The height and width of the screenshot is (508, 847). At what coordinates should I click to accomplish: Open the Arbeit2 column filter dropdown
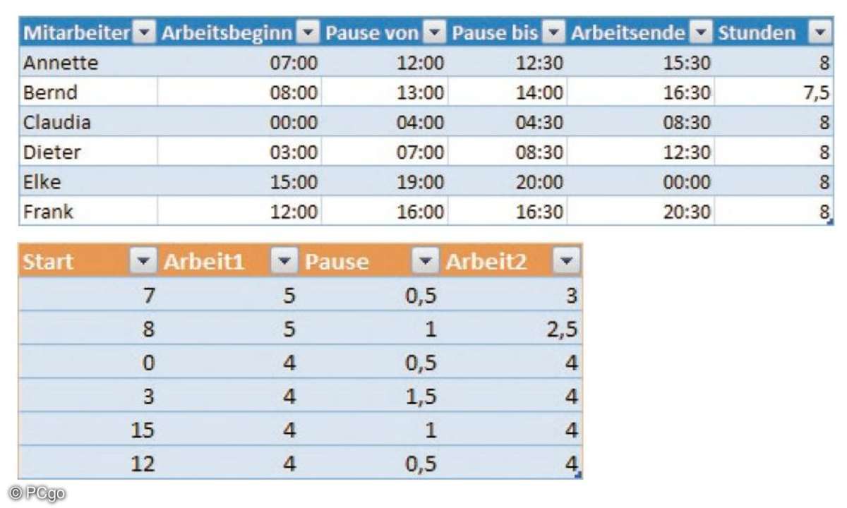coord(566,262)
